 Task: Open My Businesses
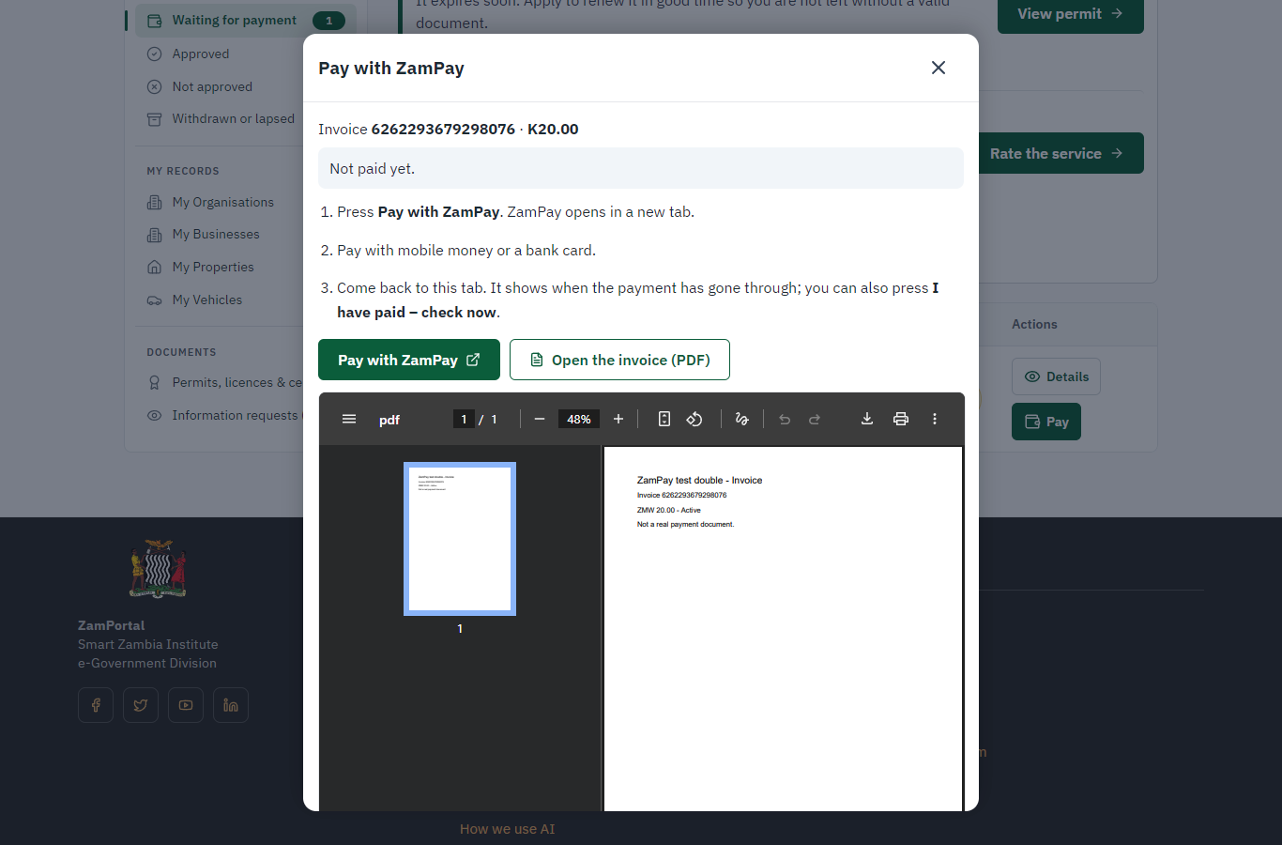tap(216, 234)
